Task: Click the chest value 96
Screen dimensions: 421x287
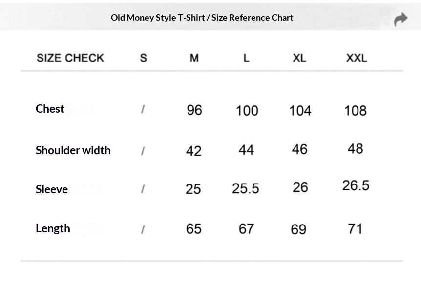Action: point(194,110)
